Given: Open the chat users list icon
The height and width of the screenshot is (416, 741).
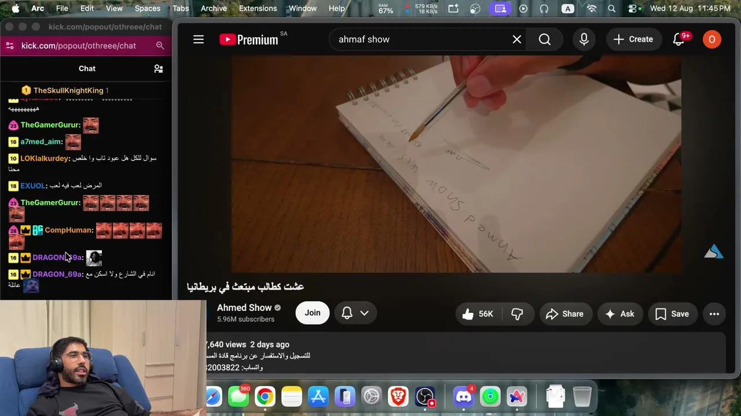Looking at the screenshot, I should pyautogui.click(x=159, y=69).
